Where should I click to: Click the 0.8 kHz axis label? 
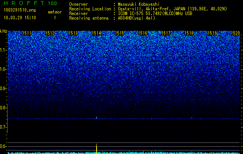coord(3,108)
